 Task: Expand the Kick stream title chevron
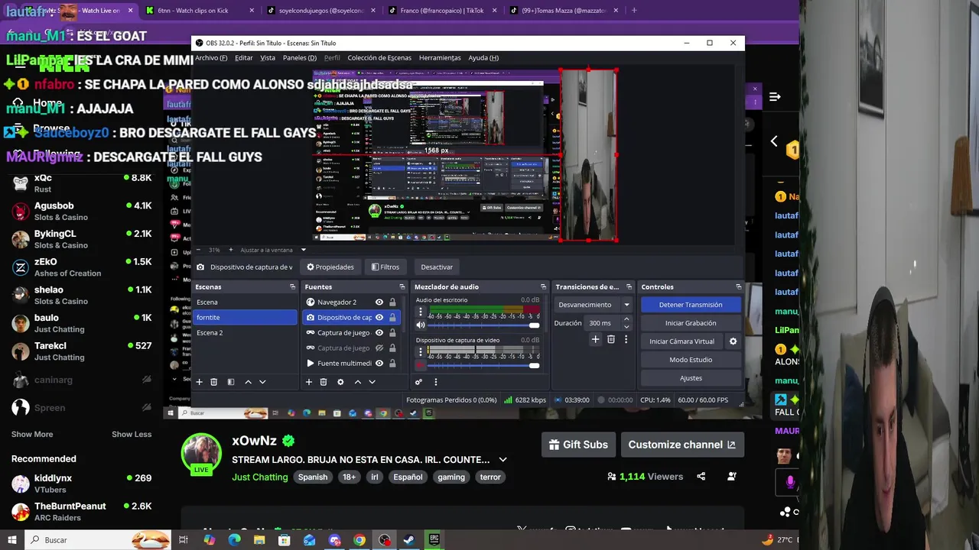point(503,460)
